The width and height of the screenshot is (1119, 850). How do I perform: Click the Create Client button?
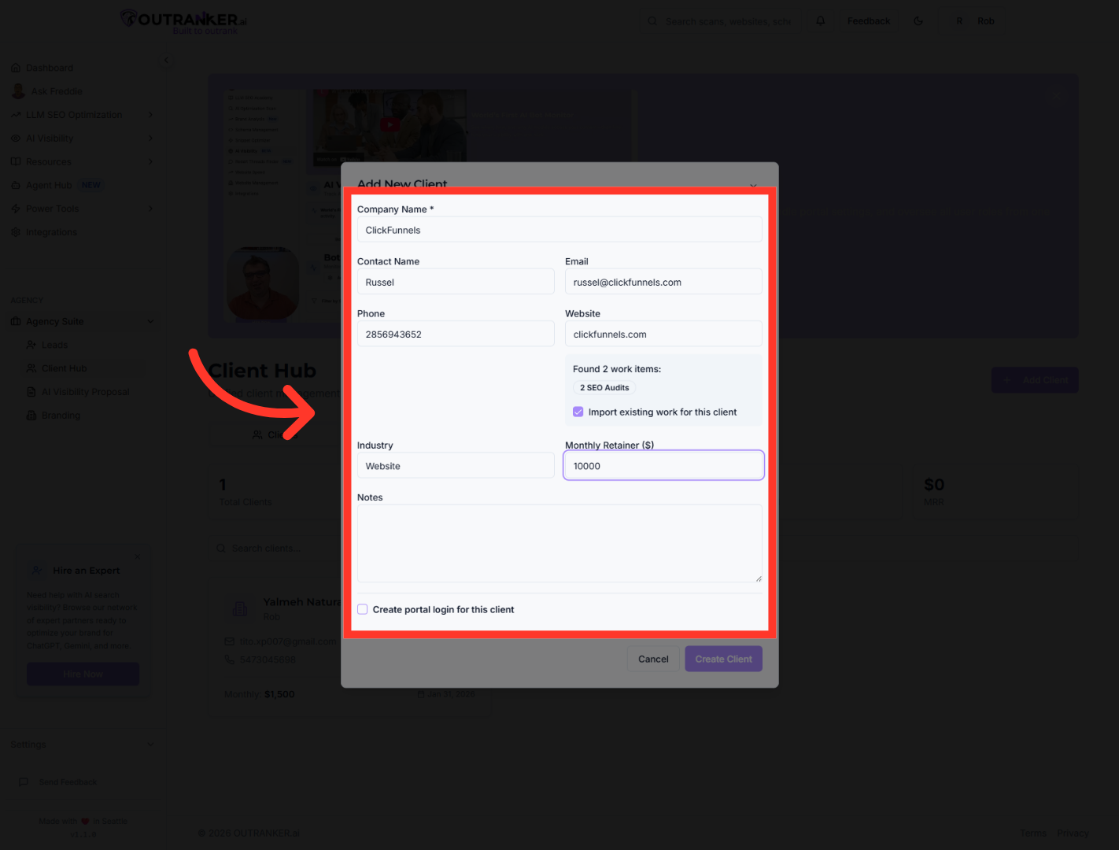pyautogui.click(x=723, y=659)
